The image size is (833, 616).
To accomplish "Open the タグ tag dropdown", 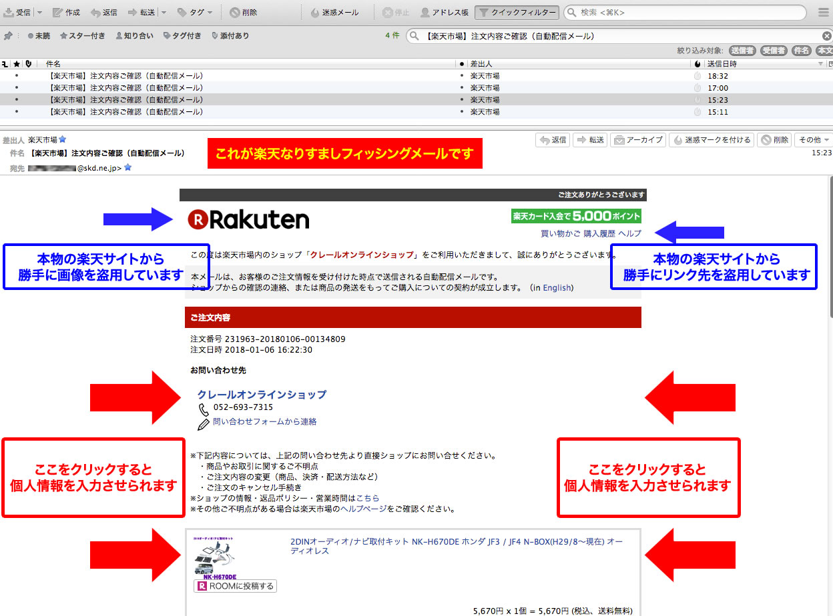I will tap(195, 13).
